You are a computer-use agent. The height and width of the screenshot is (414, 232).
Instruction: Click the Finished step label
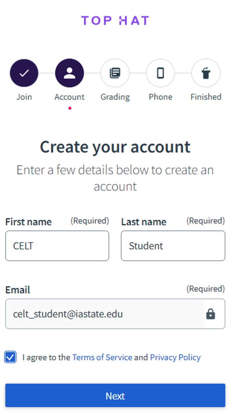coord(206,97)
